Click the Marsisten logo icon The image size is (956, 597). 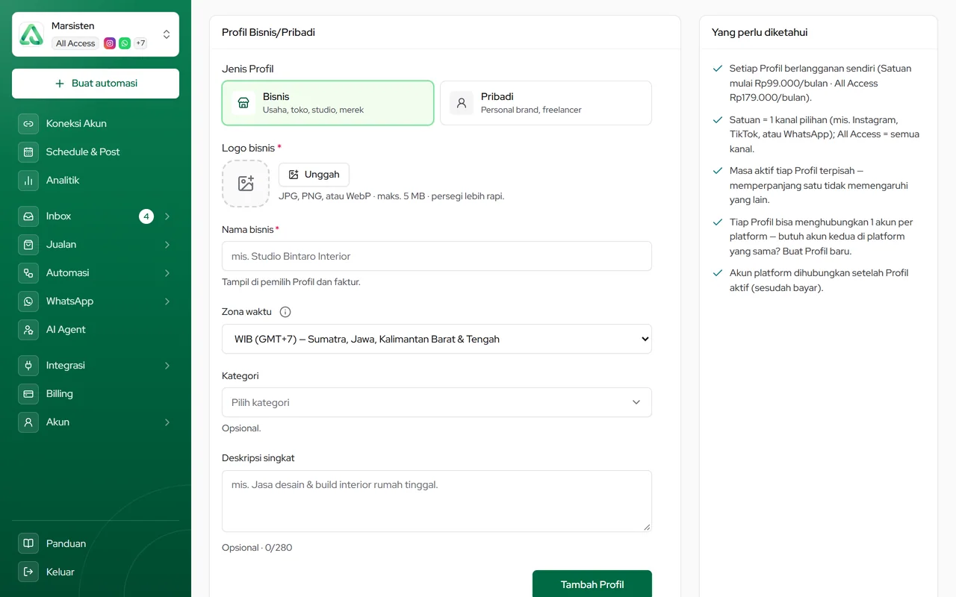pyautogui.click(x=31, y=34)
